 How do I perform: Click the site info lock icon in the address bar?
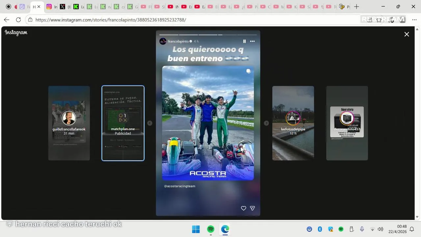30,20
